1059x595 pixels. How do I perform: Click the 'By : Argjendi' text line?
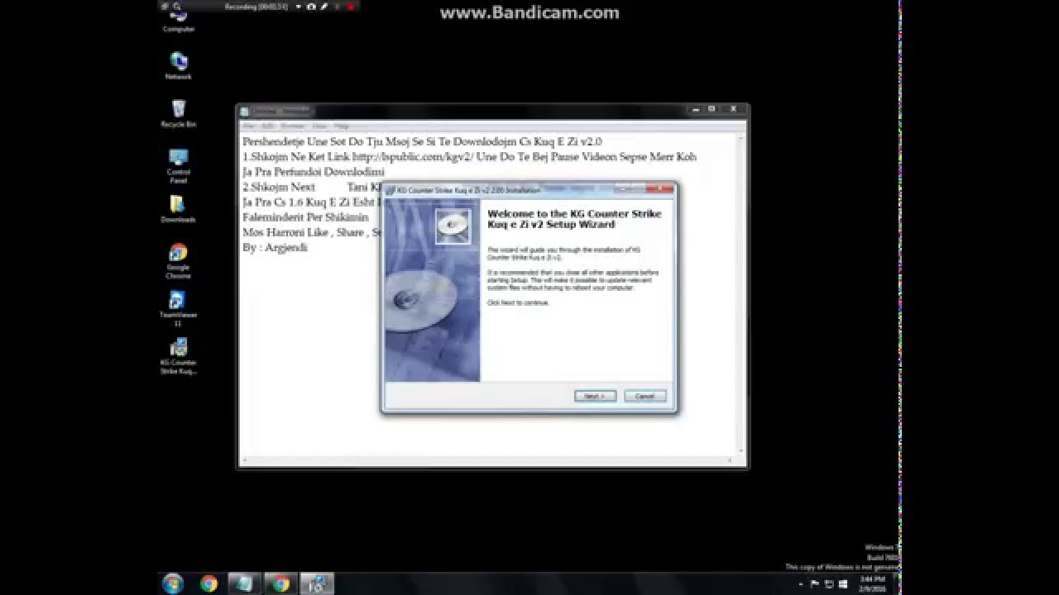click(275, 247)
